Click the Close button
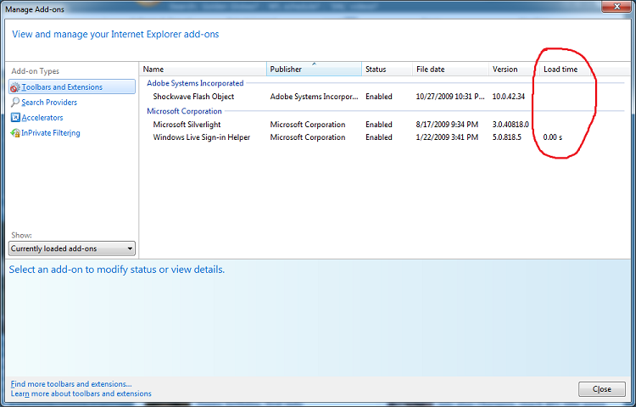 (602, 389)
